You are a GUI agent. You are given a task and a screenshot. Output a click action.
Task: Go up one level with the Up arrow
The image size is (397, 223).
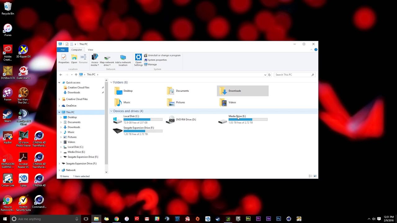pyautogui.click(x=76, y=75)
